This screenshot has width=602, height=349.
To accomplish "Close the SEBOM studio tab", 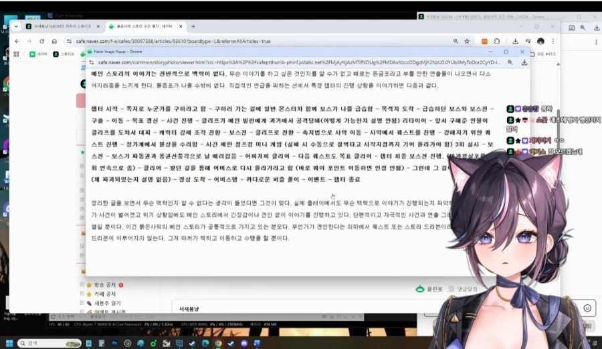I will (98, 27).
